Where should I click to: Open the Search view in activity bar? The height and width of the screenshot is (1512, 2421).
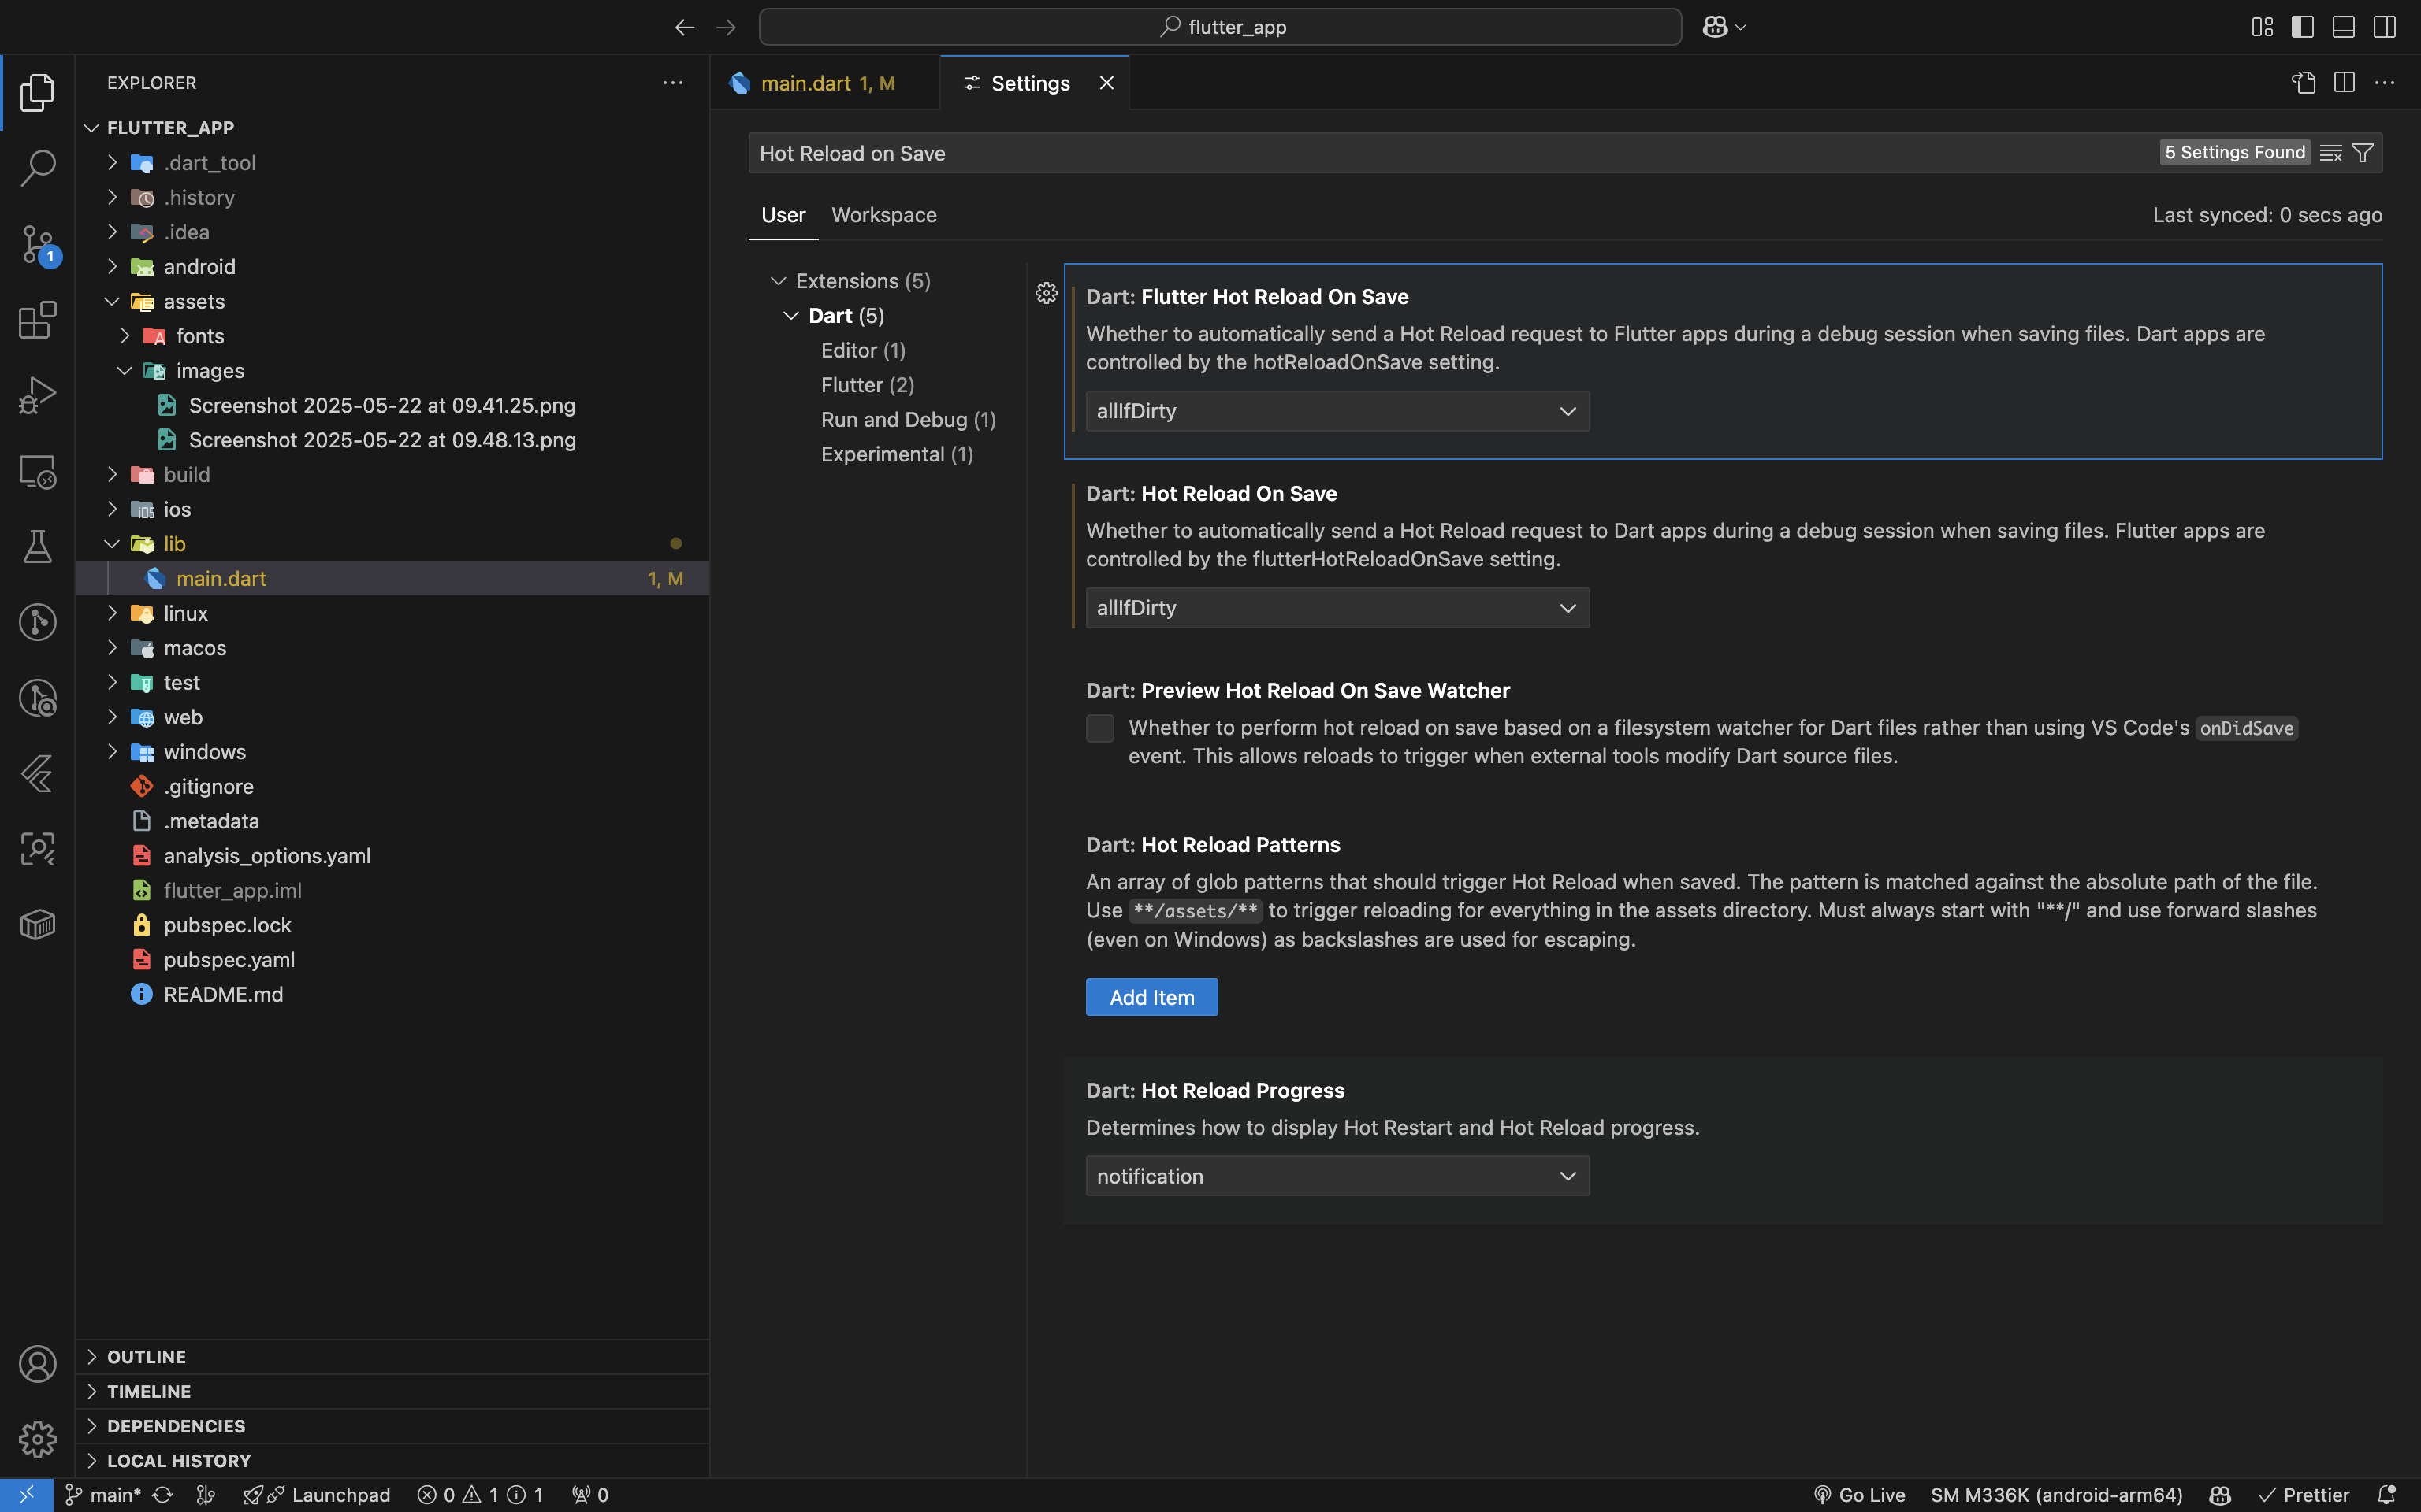(x=37, y=167)
